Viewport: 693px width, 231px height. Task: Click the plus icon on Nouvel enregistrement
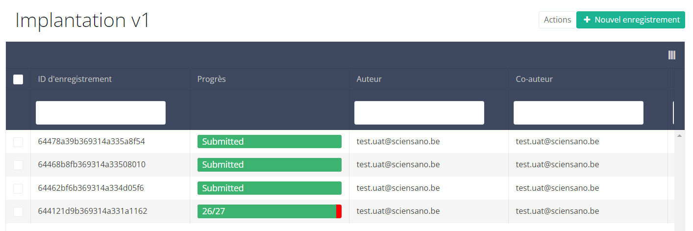[587, 20]
